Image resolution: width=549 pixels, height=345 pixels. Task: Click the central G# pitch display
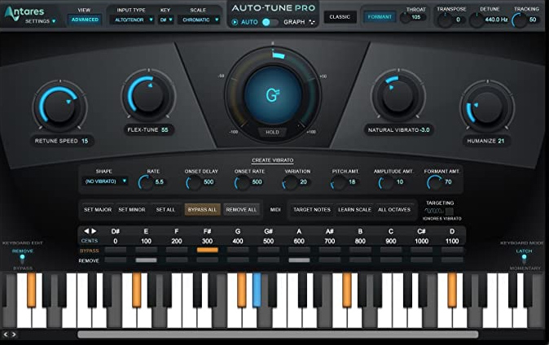pos(273,95)
